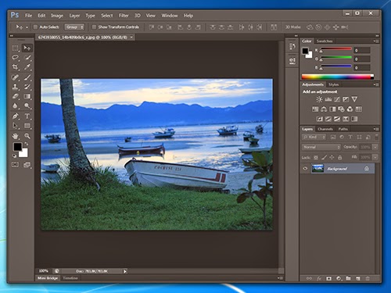Add a Color Balance adjustment
This screenshot has height=293, width=391.
pyautogui.click(x=324, y=109)
